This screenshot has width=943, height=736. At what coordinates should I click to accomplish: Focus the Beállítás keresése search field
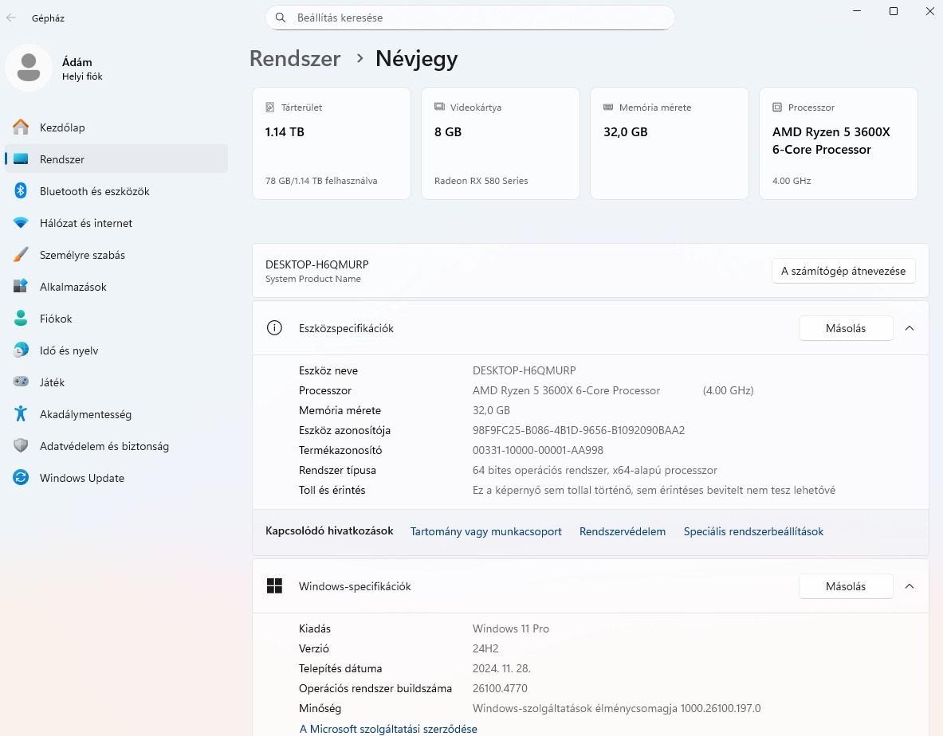point(478,18)
